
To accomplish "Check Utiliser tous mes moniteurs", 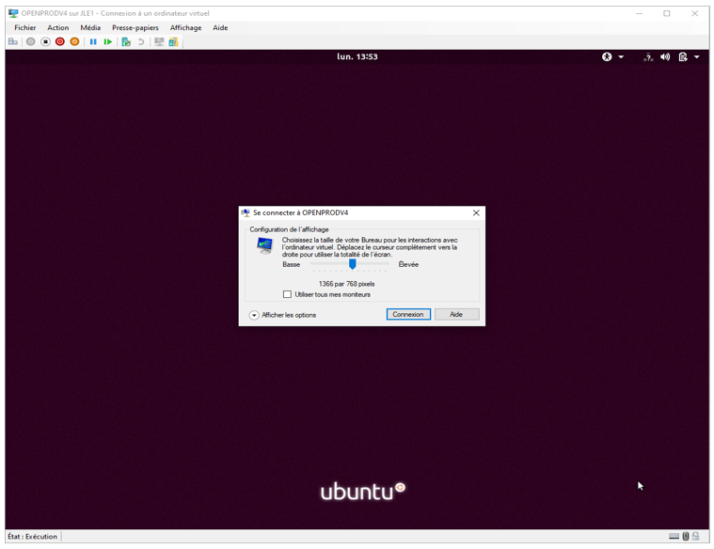I will click(287, 294).
